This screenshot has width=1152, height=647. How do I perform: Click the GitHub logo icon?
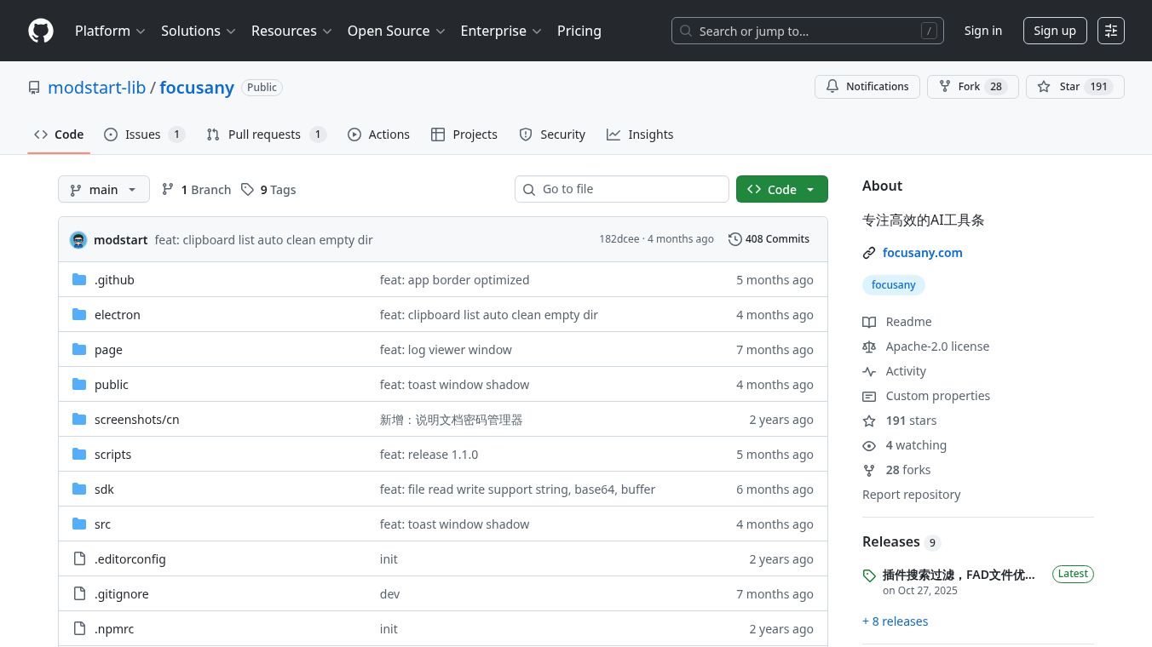coord(41,31)
